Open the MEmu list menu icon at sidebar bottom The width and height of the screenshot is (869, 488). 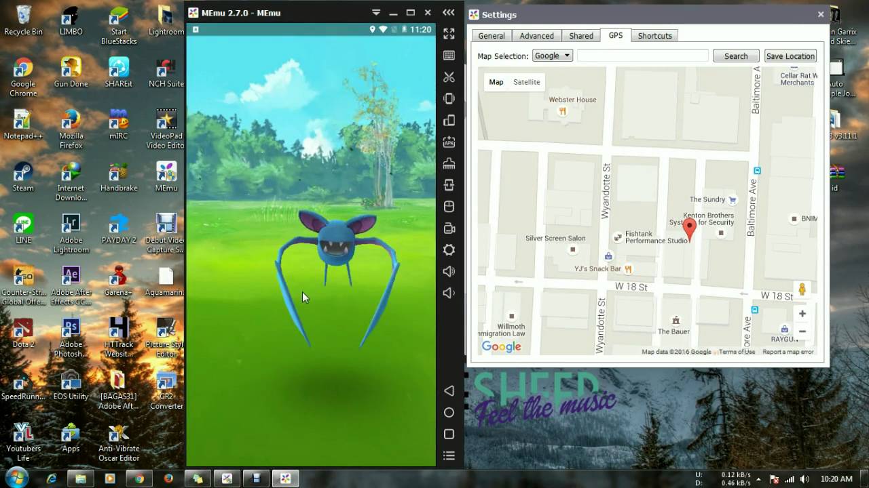point(449,455)
